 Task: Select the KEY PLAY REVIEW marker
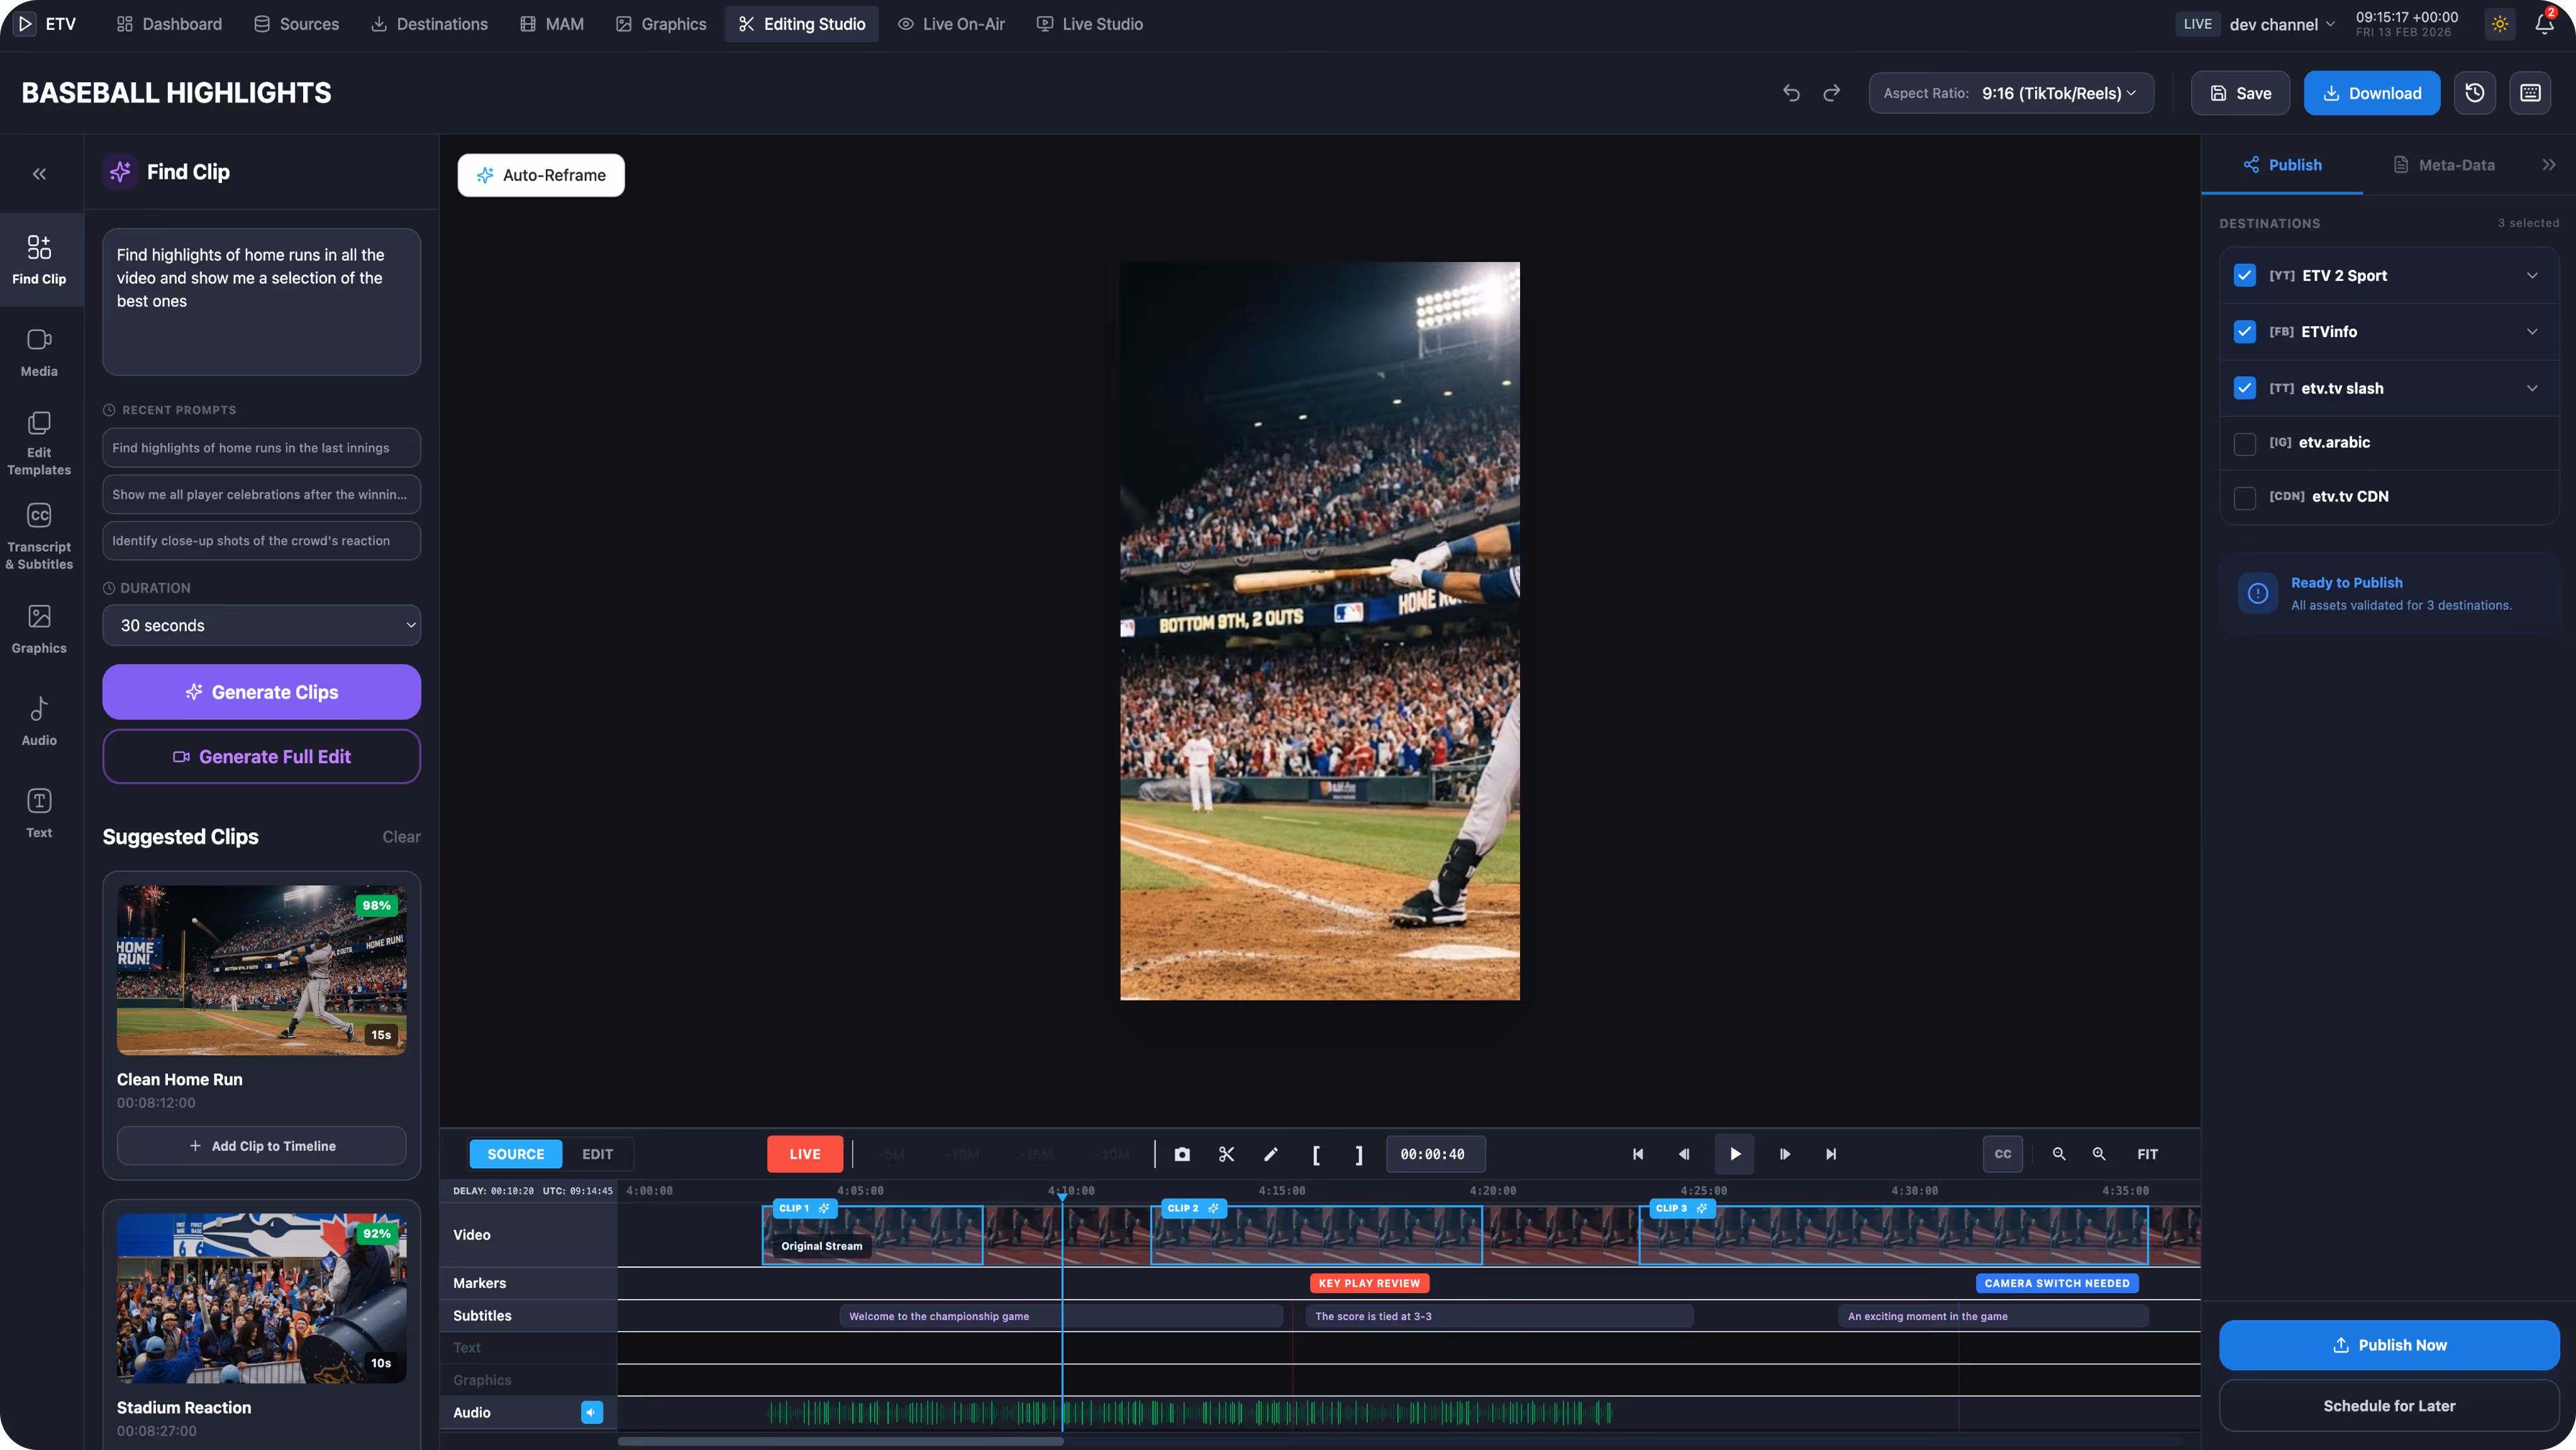coord(1369,1283)
